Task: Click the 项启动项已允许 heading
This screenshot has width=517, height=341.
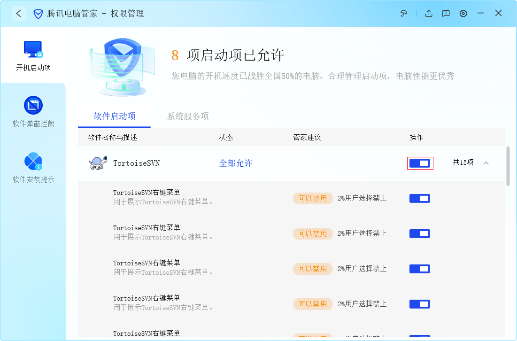Action: (x=235, y=55)
